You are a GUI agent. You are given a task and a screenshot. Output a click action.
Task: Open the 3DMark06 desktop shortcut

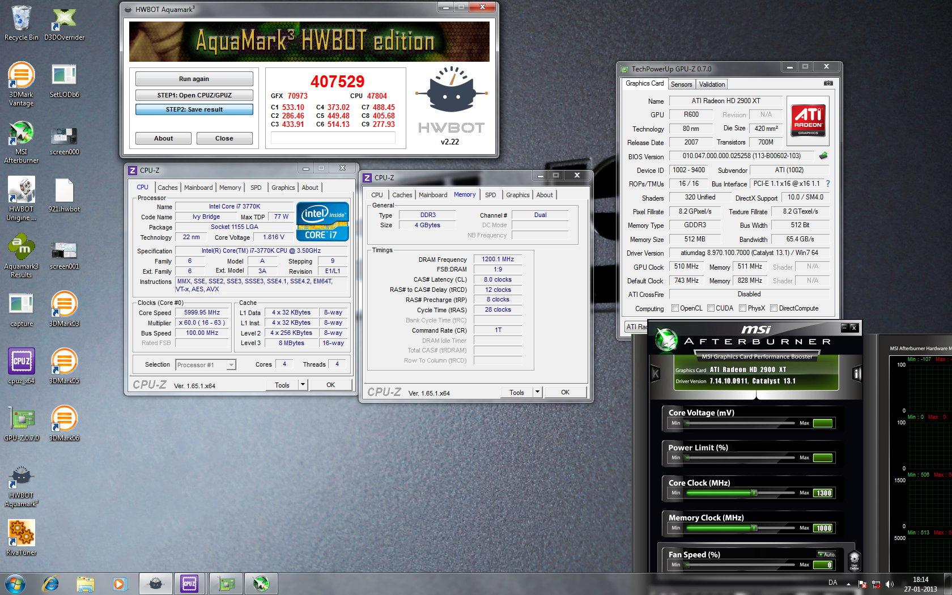[x=64, y=423]
